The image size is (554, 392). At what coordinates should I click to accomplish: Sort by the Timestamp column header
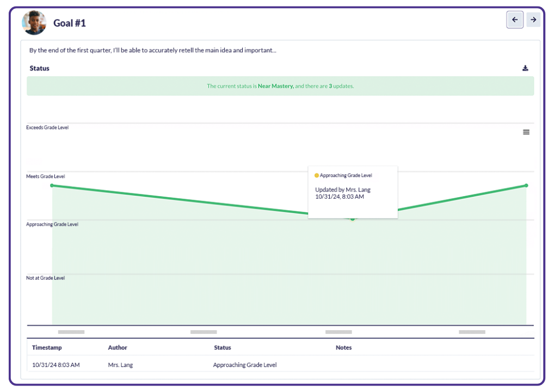[x=47, y=347]
